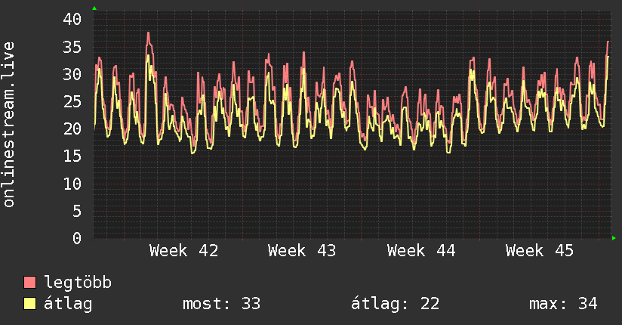Screen dimensions: 622x325
Task: Click the y-axis value 40
Action: (72, 19)
